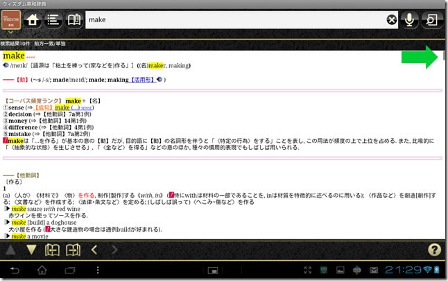Image resolution: width=448 pixels, height=281 pixels.
Task: Expand the "make [build] a doghouse" example
Action: pyautogui.click(x=8, y=222)
